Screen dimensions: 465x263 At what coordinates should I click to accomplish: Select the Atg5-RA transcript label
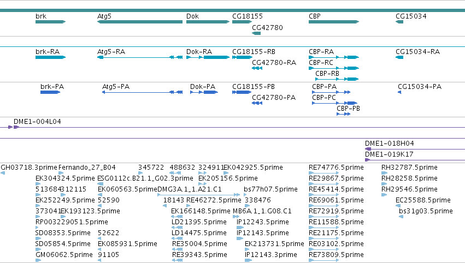click(111, 51)
